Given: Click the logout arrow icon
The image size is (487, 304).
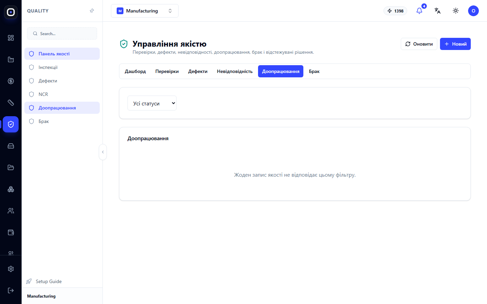Looking at the screenshot, I should [x=11, y=290].
